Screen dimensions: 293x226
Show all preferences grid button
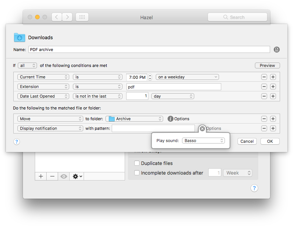(x=82, y=17)
